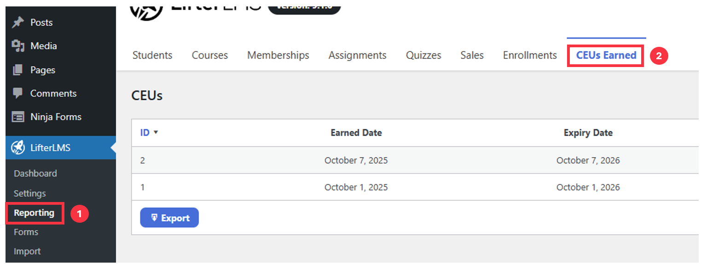701x264 pixels.
Task: Open the Dashboard submenu link
Action: [35, 174]
